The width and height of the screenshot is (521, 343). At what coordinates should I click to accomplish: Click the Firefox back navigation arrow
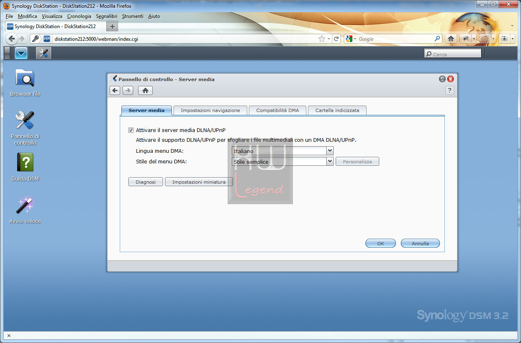pyautogui.click(x=12, y=39)
